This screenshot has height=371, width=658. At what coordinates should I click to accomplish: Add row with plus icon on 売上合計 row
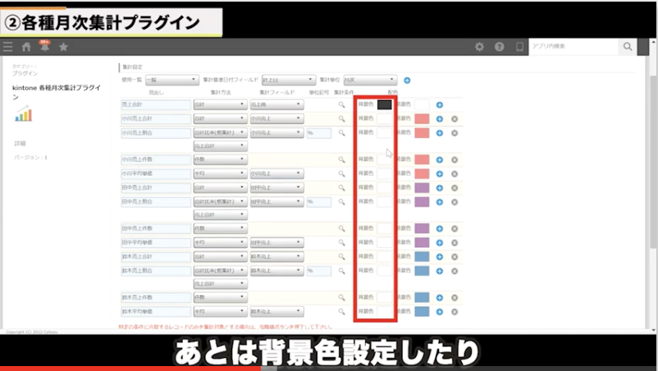pos(440,105)
